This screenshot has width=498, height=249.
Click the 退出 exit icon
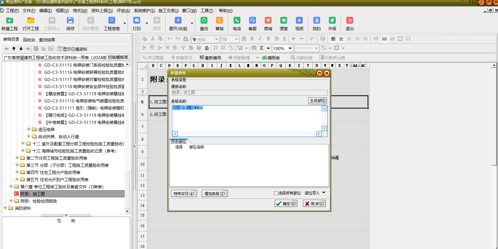pos(350,21)
